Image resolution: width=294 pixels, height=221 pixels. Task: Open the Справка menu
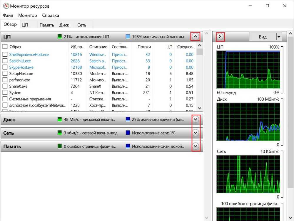tap(50, 15)
